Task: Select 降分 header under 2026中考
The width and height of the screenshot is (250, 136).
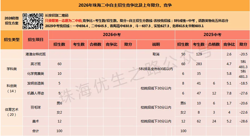Action: (x=128, y=45)
